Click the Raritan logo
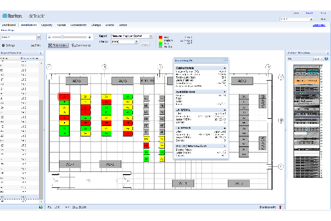The height and width of the screenshot is (221, 331). point(12,16)
